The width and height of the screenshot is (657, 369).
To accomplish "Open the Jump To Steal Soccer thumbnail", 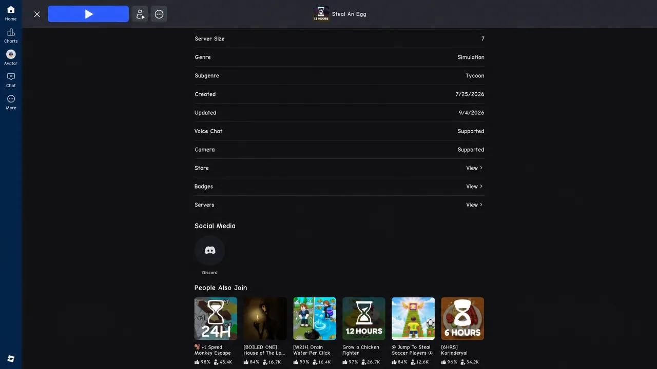I will [413, 319].
